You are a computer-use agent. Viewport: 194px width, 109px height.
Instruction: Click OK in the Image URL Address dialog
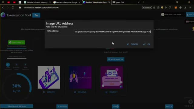pyautogui.click(x=147, y=44)
